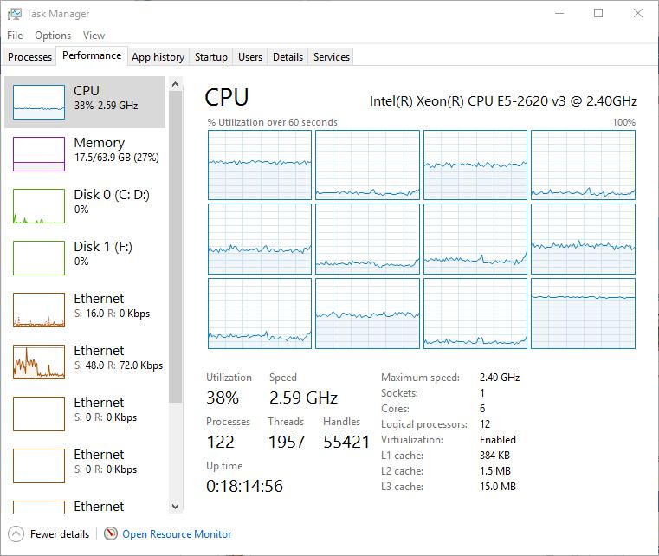659x556 pixels.
Task: Open Resource Monitor link
Action: coord(177,534)
